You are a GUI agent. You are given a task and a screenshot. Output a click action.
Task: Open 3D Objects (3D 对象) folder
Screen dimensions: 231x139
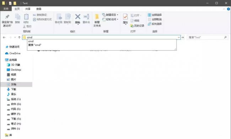click(x=14, y=65)
